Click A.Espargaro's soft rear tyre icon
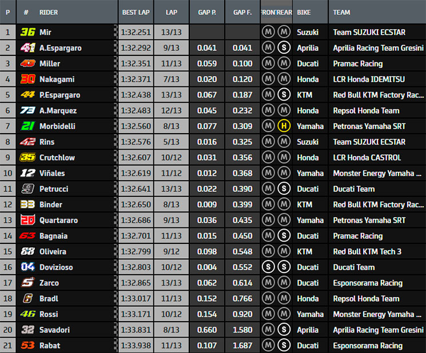 (284, 48)
